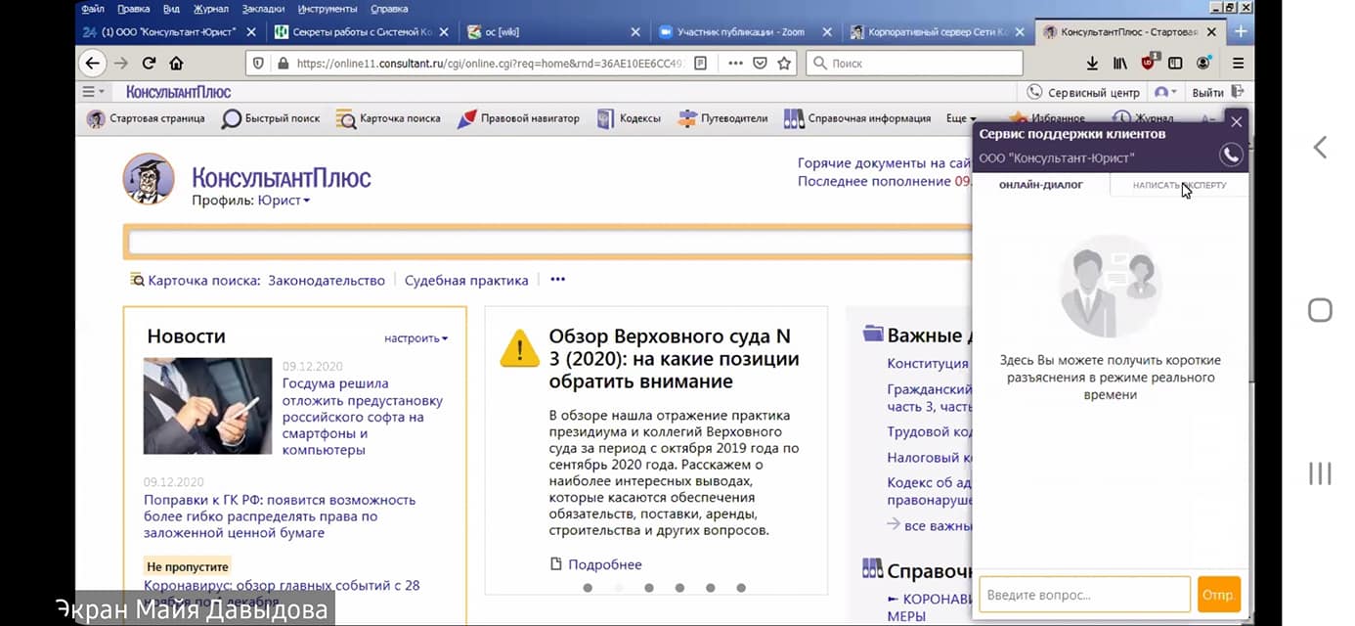Click the Правовой навигатор icon
1355x626 pixels.
point(466,118)
